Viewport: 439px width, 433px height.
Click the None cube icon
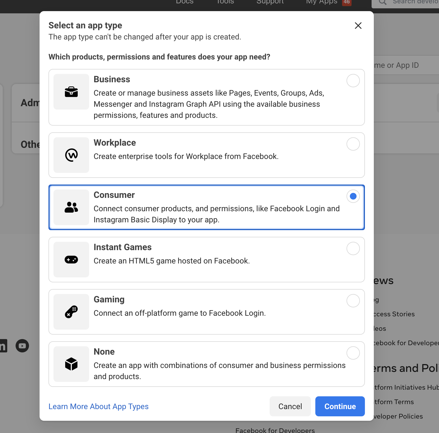point(71,364)
